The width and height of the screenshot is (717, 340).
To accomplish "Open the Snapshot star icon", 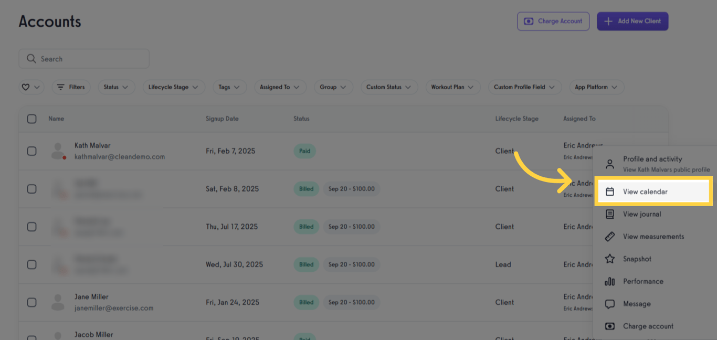I will (x=609, y=259).
